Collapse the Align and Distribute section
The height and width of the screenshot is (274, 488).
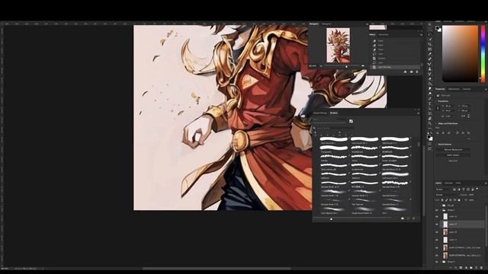pos(436,123)
